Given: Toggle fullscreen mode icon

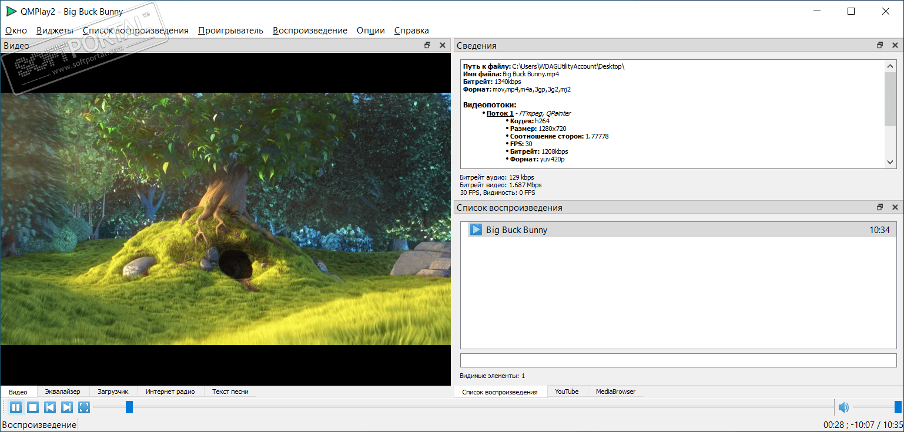Looking at the screenshot, I should (x=84, y=407).
